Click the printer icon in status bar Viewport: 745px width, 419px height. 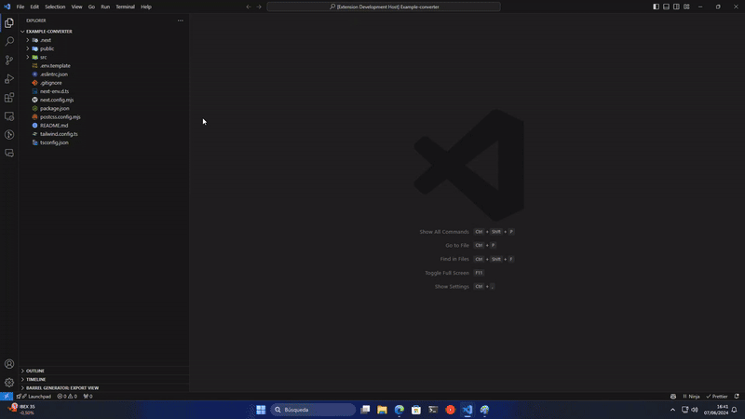tap(673, 397)
